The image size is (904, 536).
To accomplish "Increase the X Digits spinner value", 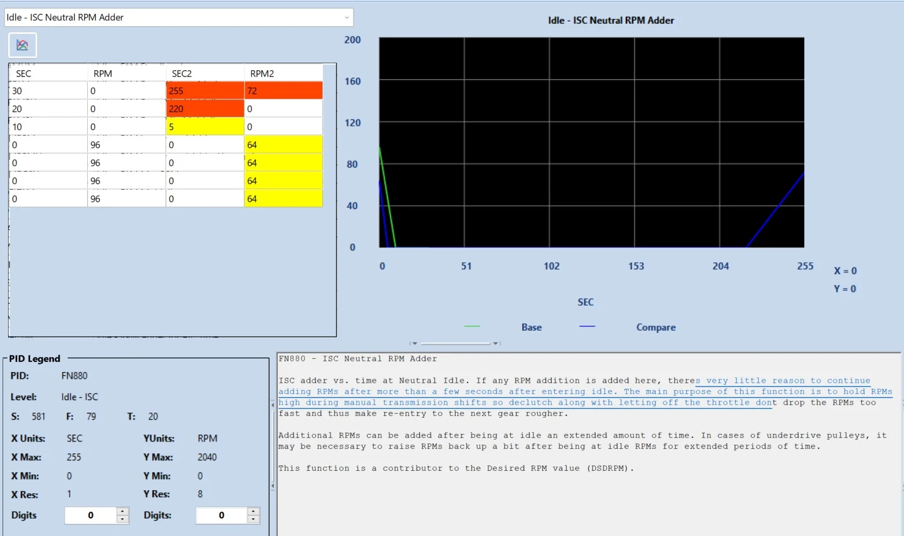I will 123,512.
